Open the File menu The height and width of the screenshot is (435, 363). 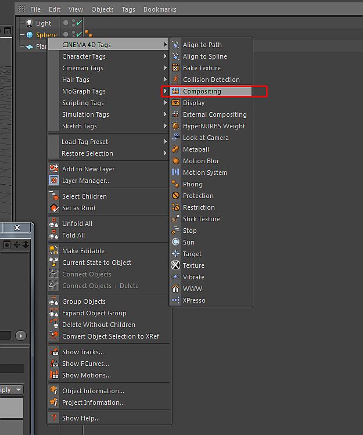(x=35, y=9)
